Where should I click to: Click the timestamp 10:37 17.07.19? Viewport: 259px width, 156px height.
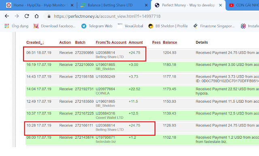tap(39, 114)
